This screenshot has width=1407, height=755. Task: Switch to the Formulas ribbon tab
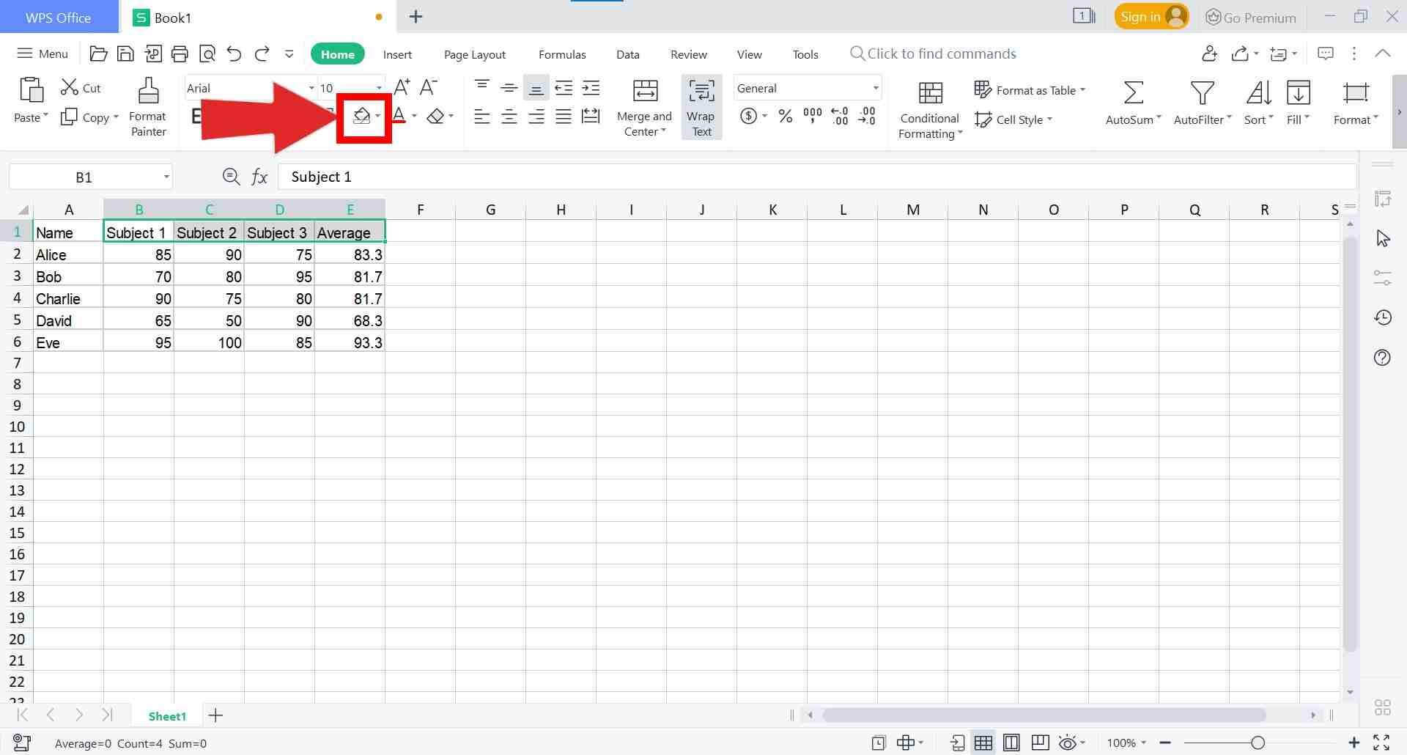pyautogui.click(x=561, y=54)
